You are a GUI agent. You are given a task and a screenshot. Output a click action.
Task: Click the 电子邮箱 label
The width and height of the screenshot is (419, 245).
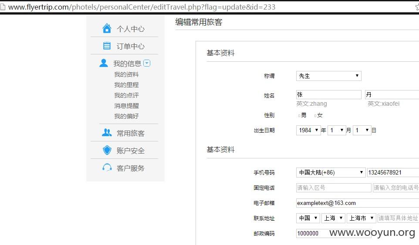click(264, 203)
